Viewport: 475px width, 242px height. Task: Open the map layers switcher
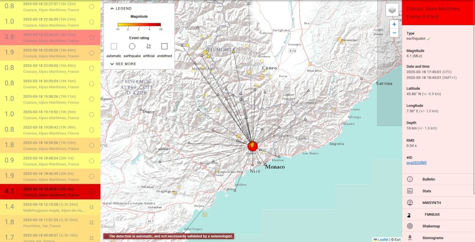(x=392, y=10)
